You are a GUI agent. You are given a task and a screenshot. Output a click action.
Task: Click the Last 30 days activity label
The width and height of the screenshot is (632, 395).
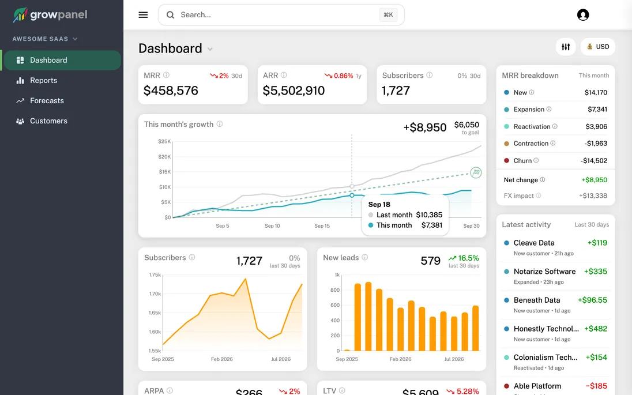(x=592, y=224)
